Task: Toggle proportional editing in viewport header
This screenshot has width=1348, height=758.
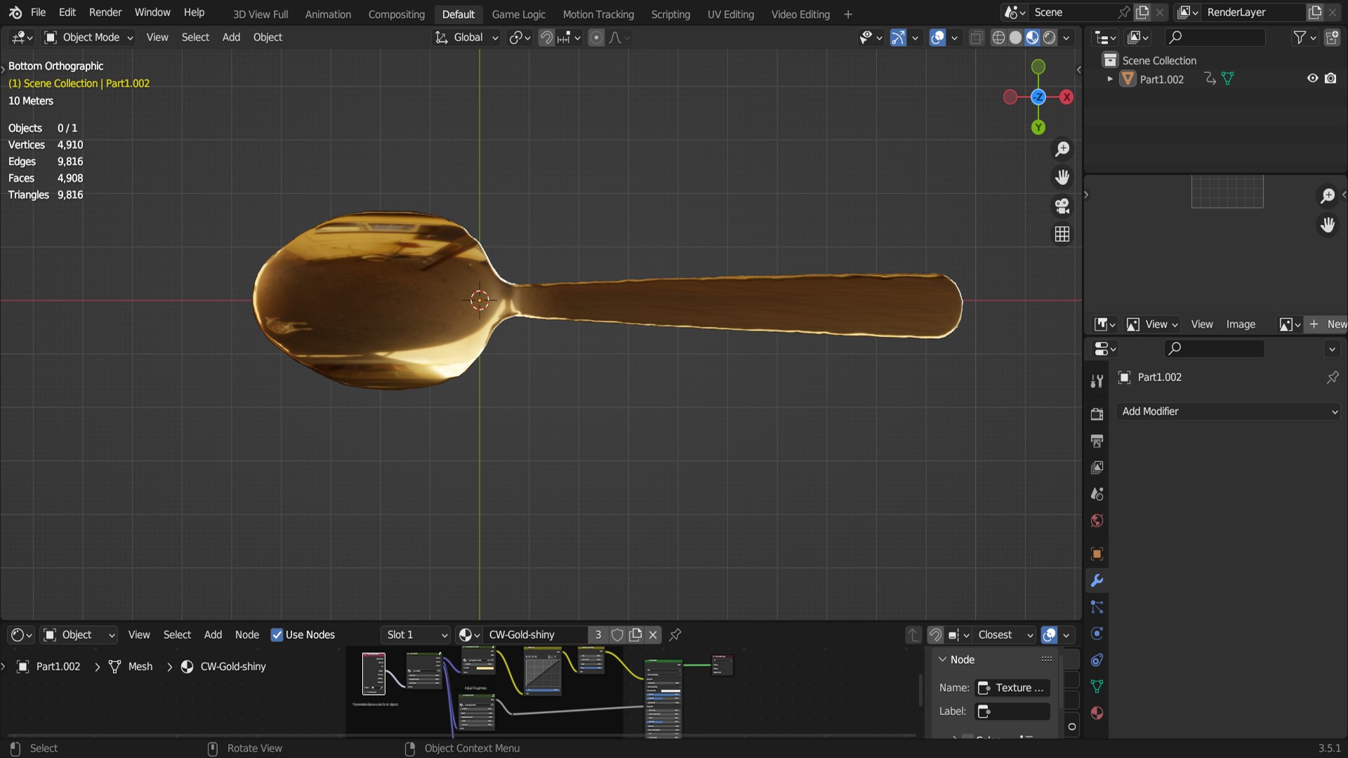Action: tap(596, 37)
